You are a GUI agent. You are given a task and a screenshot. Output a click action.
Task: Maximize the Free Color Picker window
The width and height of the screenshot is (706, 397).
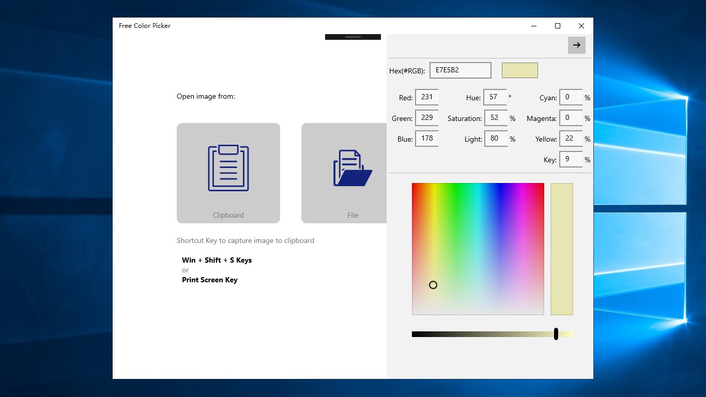[x=558, y=26]
